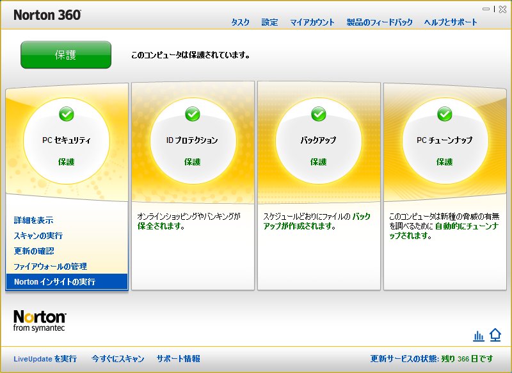Click 今すぐにスキャン in the footer
512x373 pixels.
pyautogui.click(x=118, y=359)
